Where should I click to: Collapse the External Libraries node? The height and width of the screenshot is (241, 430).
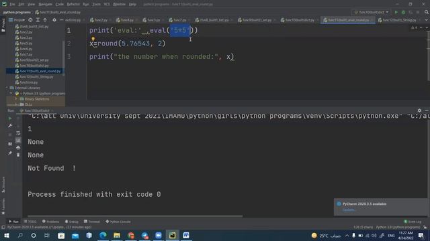[x=7, y=88]
